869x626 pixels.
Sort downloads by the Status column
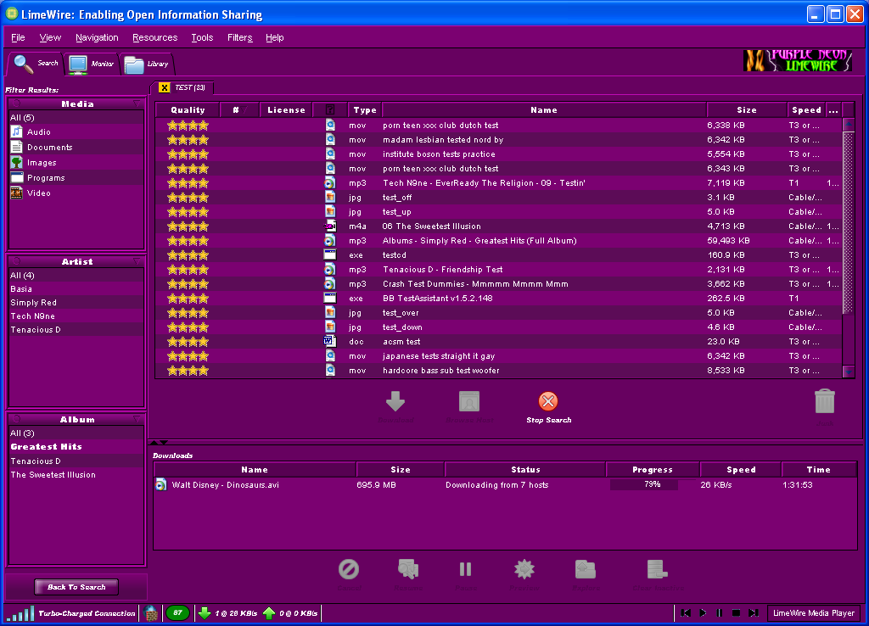pos(524,469)
